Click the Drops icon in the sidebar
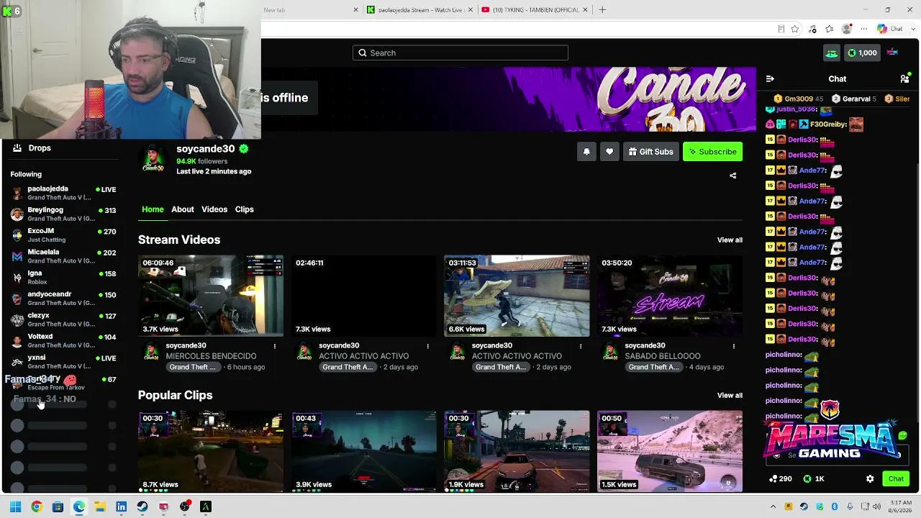 click(17, 148)
